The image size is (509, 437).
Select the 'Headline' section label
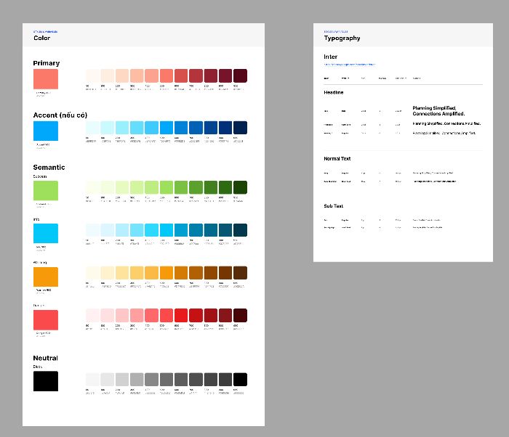click(333, 92)
